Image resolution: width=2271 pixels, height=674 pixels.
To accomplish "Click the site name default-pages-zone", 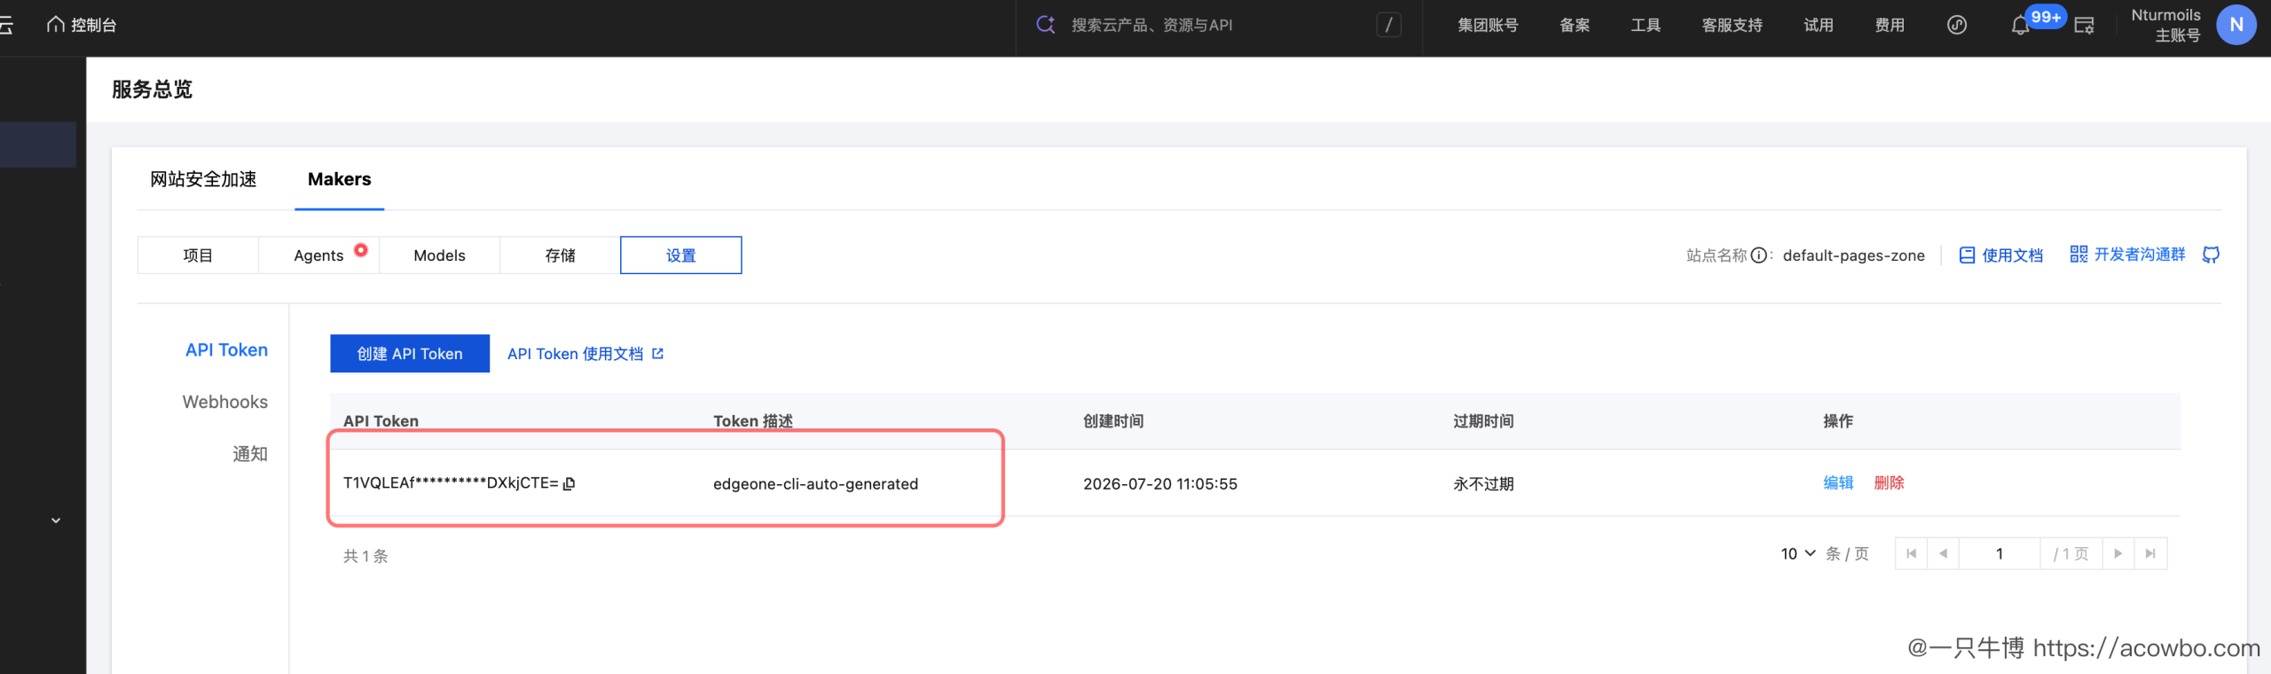I will [x=1853, y=255].
